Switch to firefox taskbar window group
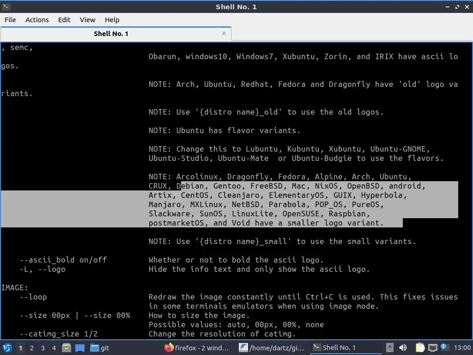 coord(197,348)
